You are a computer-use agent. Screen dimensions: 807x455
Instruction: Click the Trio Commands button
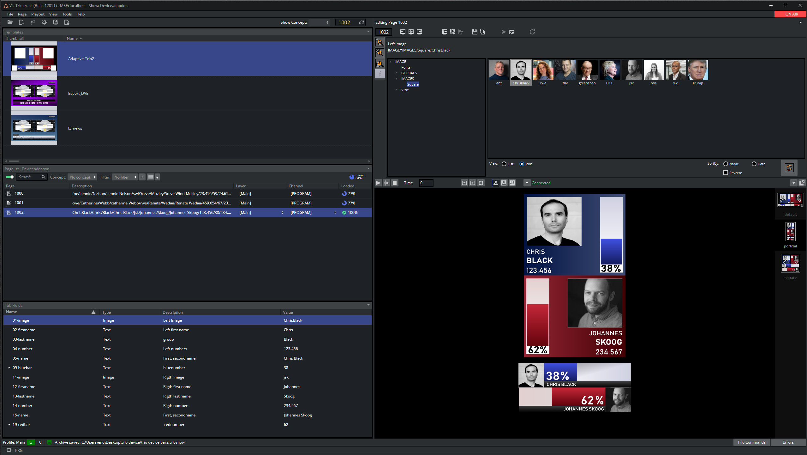[x=751, y=442]
